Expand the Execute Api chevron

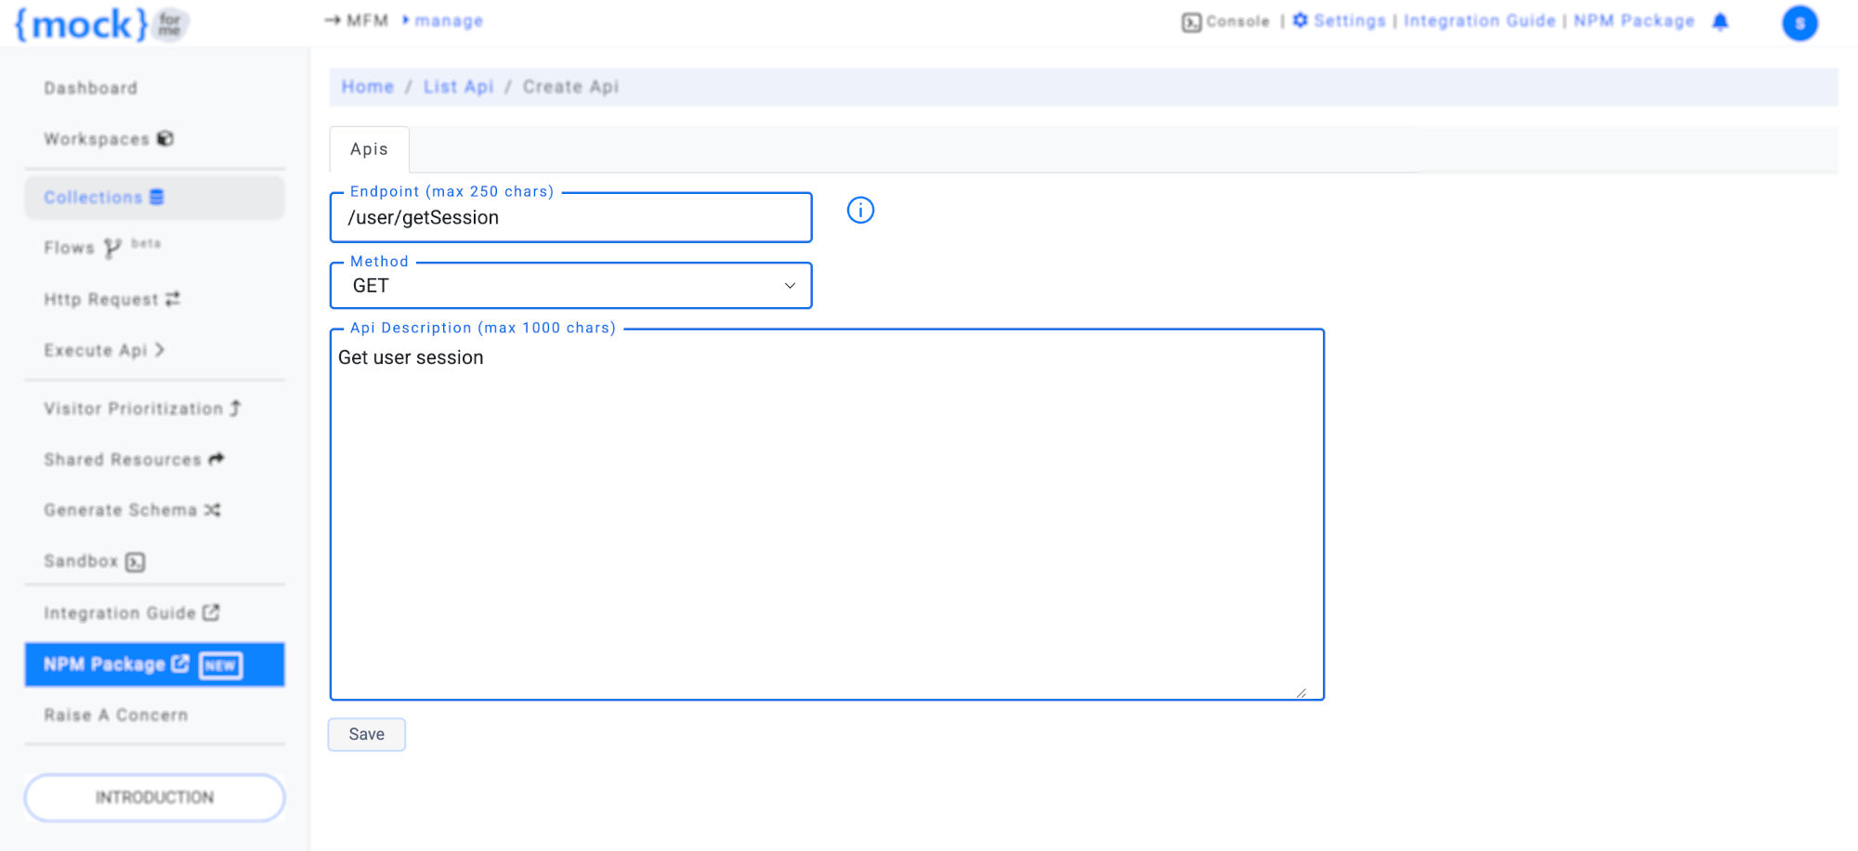pos(160,350)
